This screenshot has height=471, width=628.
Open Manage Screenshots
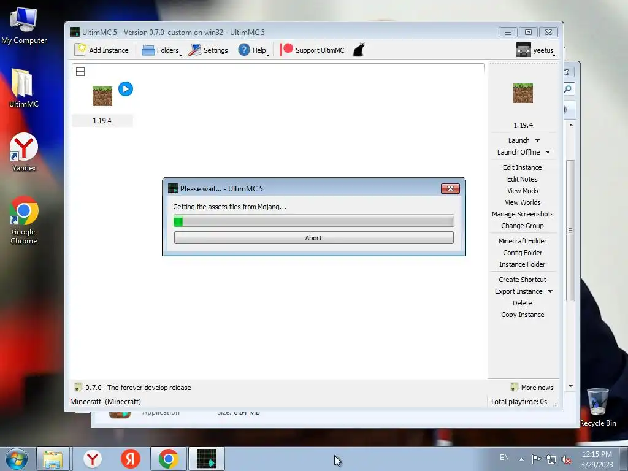[x=523, y=214]
